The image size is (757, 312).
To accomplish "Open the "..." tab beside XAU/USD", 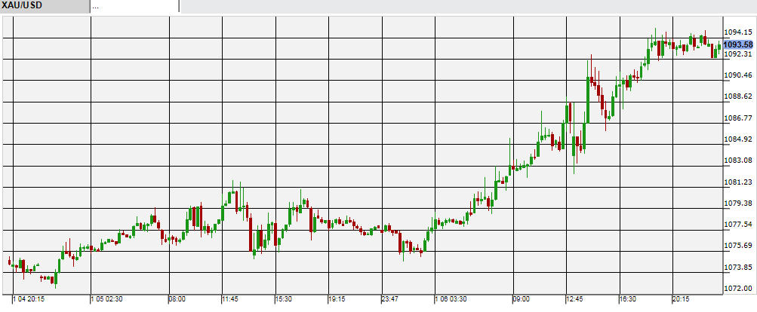I will 134,6.
